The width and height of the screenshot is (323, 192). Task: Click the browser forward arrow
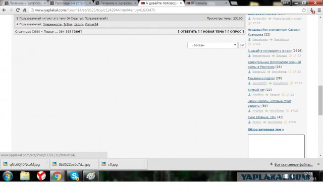[x=11, y=10]
